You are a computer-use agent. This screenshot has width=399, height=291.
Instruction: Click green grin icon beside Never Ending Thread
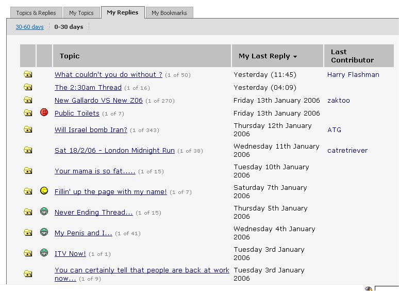[x=44, y=212]
